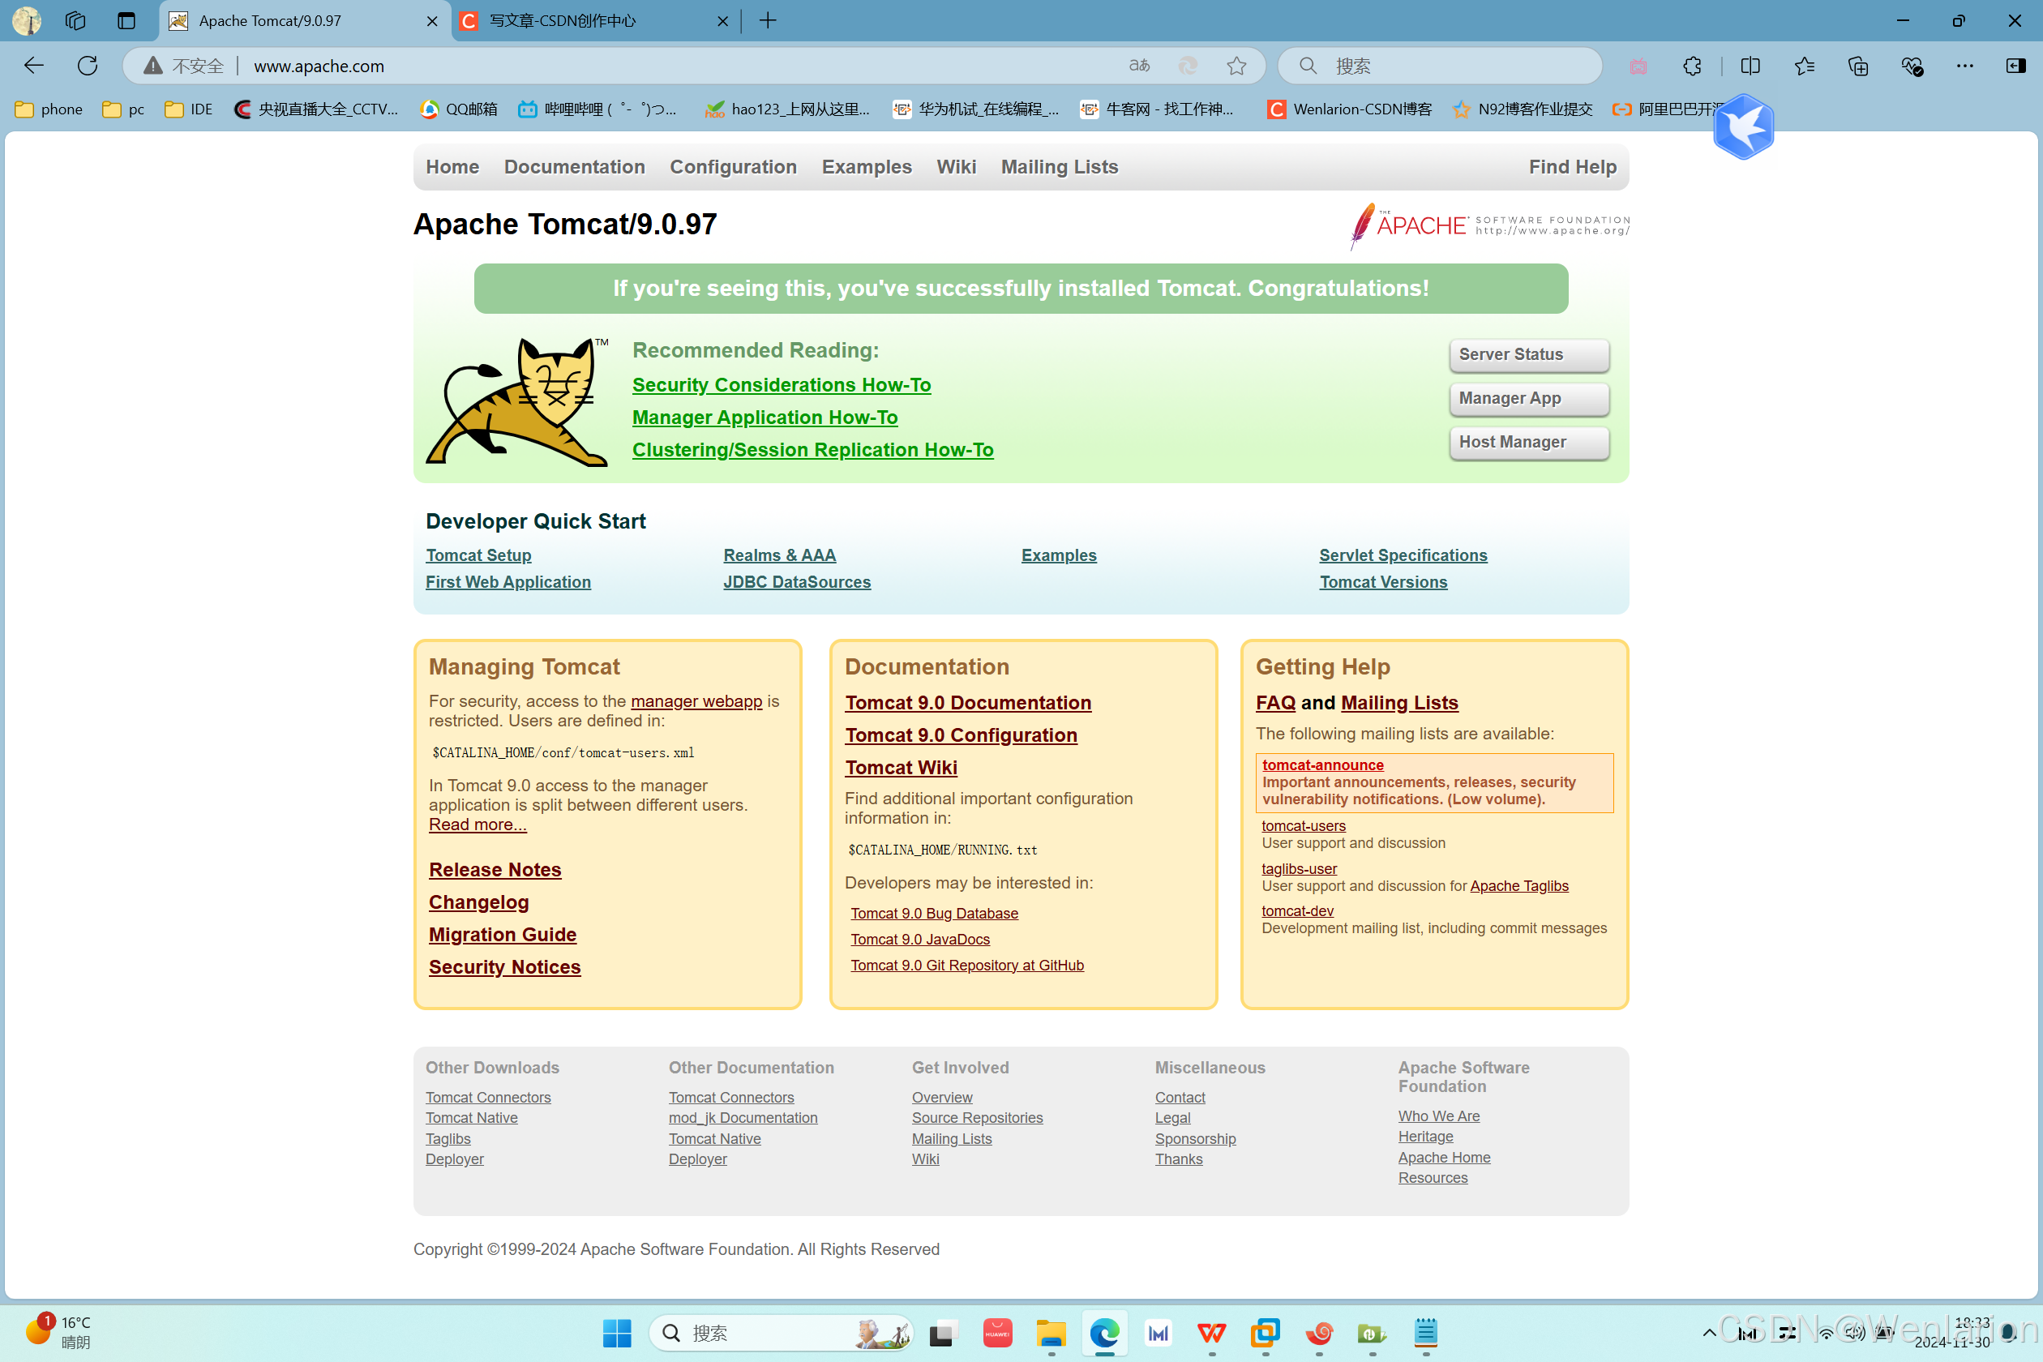This screenshot has height=1362, width=2043.
Task: Open the Manager App button
Action: 1528,399
